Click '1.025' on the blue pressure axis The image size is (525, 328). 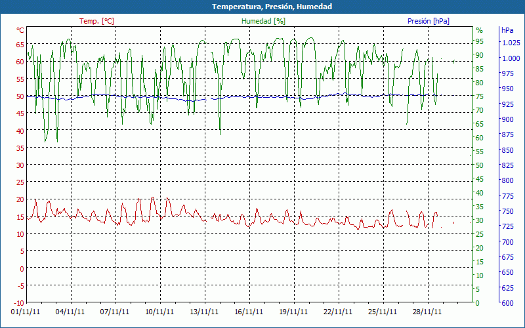tap(511, 43)
